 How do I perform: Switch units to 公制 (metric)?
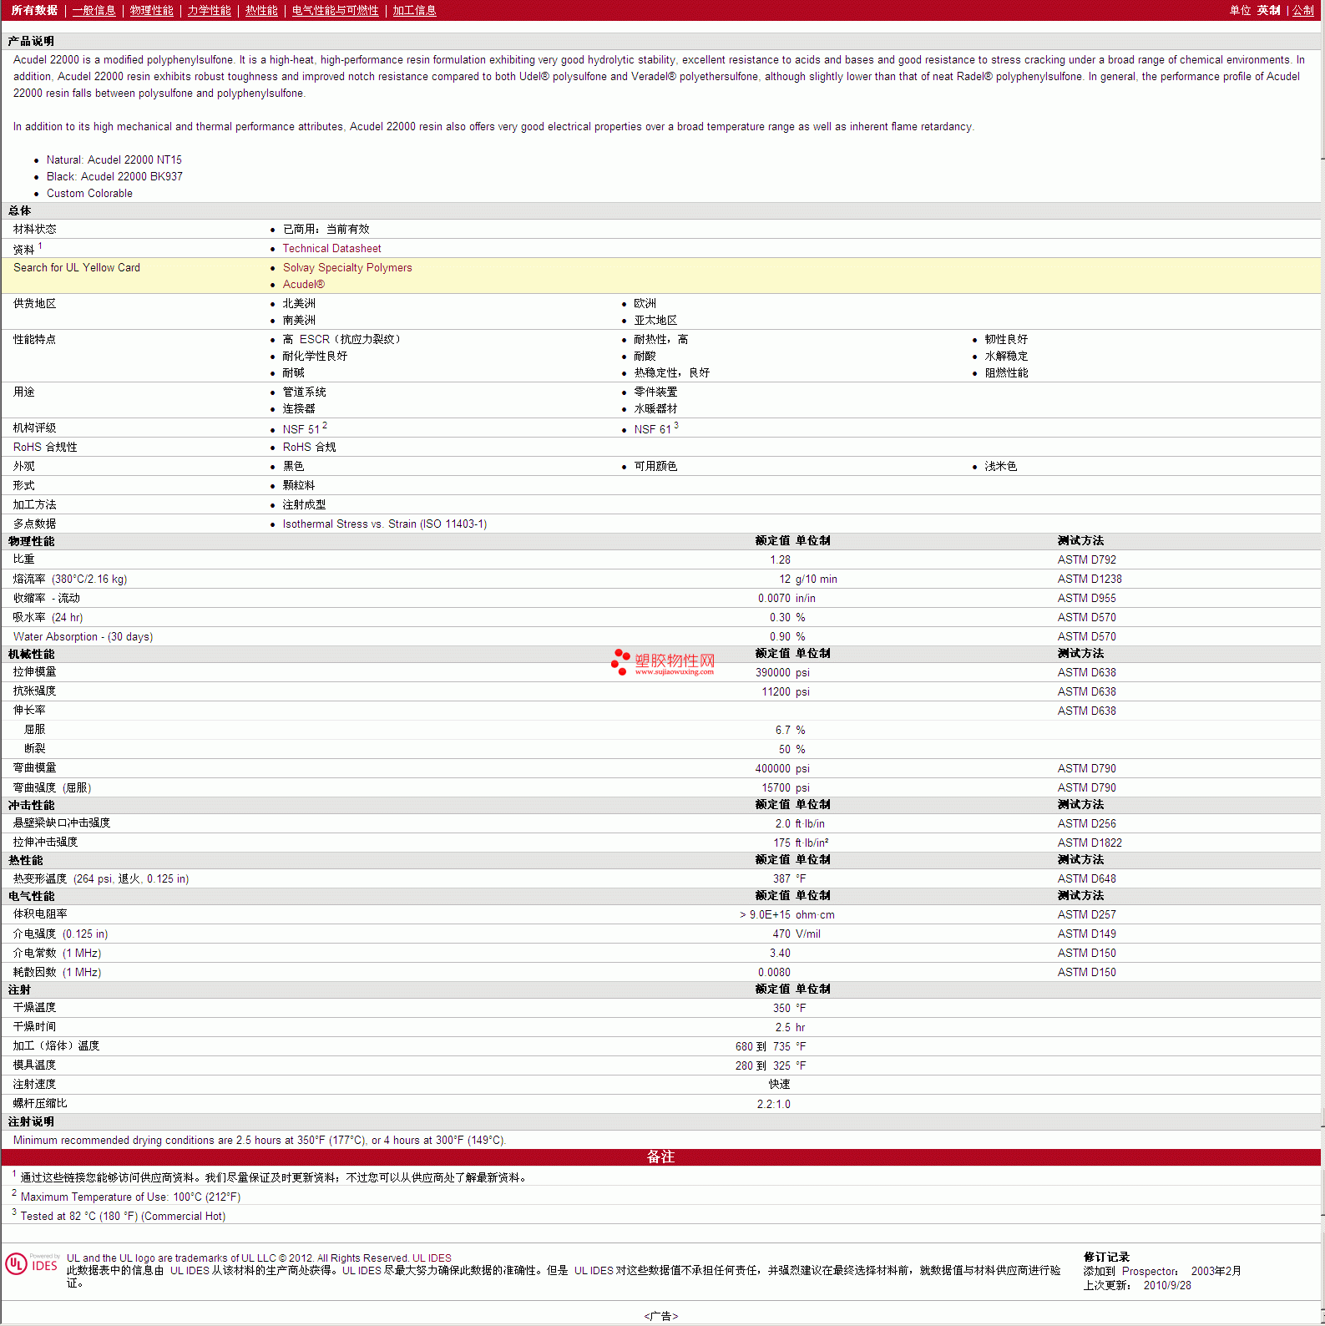(1302, 11)
